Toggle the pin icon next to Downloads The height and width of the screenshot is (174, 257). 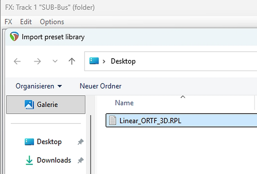pos(81,160)
